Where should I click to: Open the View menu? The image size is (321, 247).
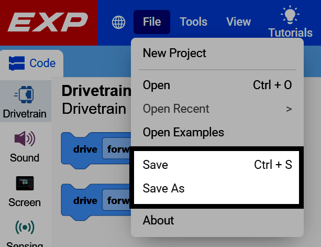(238, 22)
